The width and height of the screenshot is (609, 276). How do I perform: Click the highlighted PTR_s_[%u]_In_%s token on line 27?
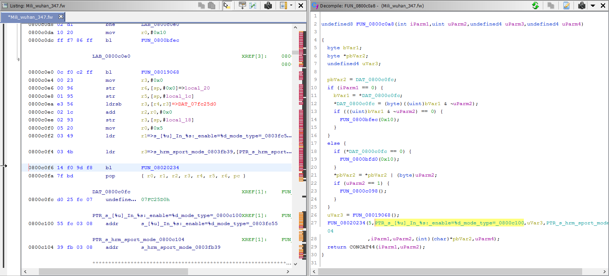click(449, 223)
